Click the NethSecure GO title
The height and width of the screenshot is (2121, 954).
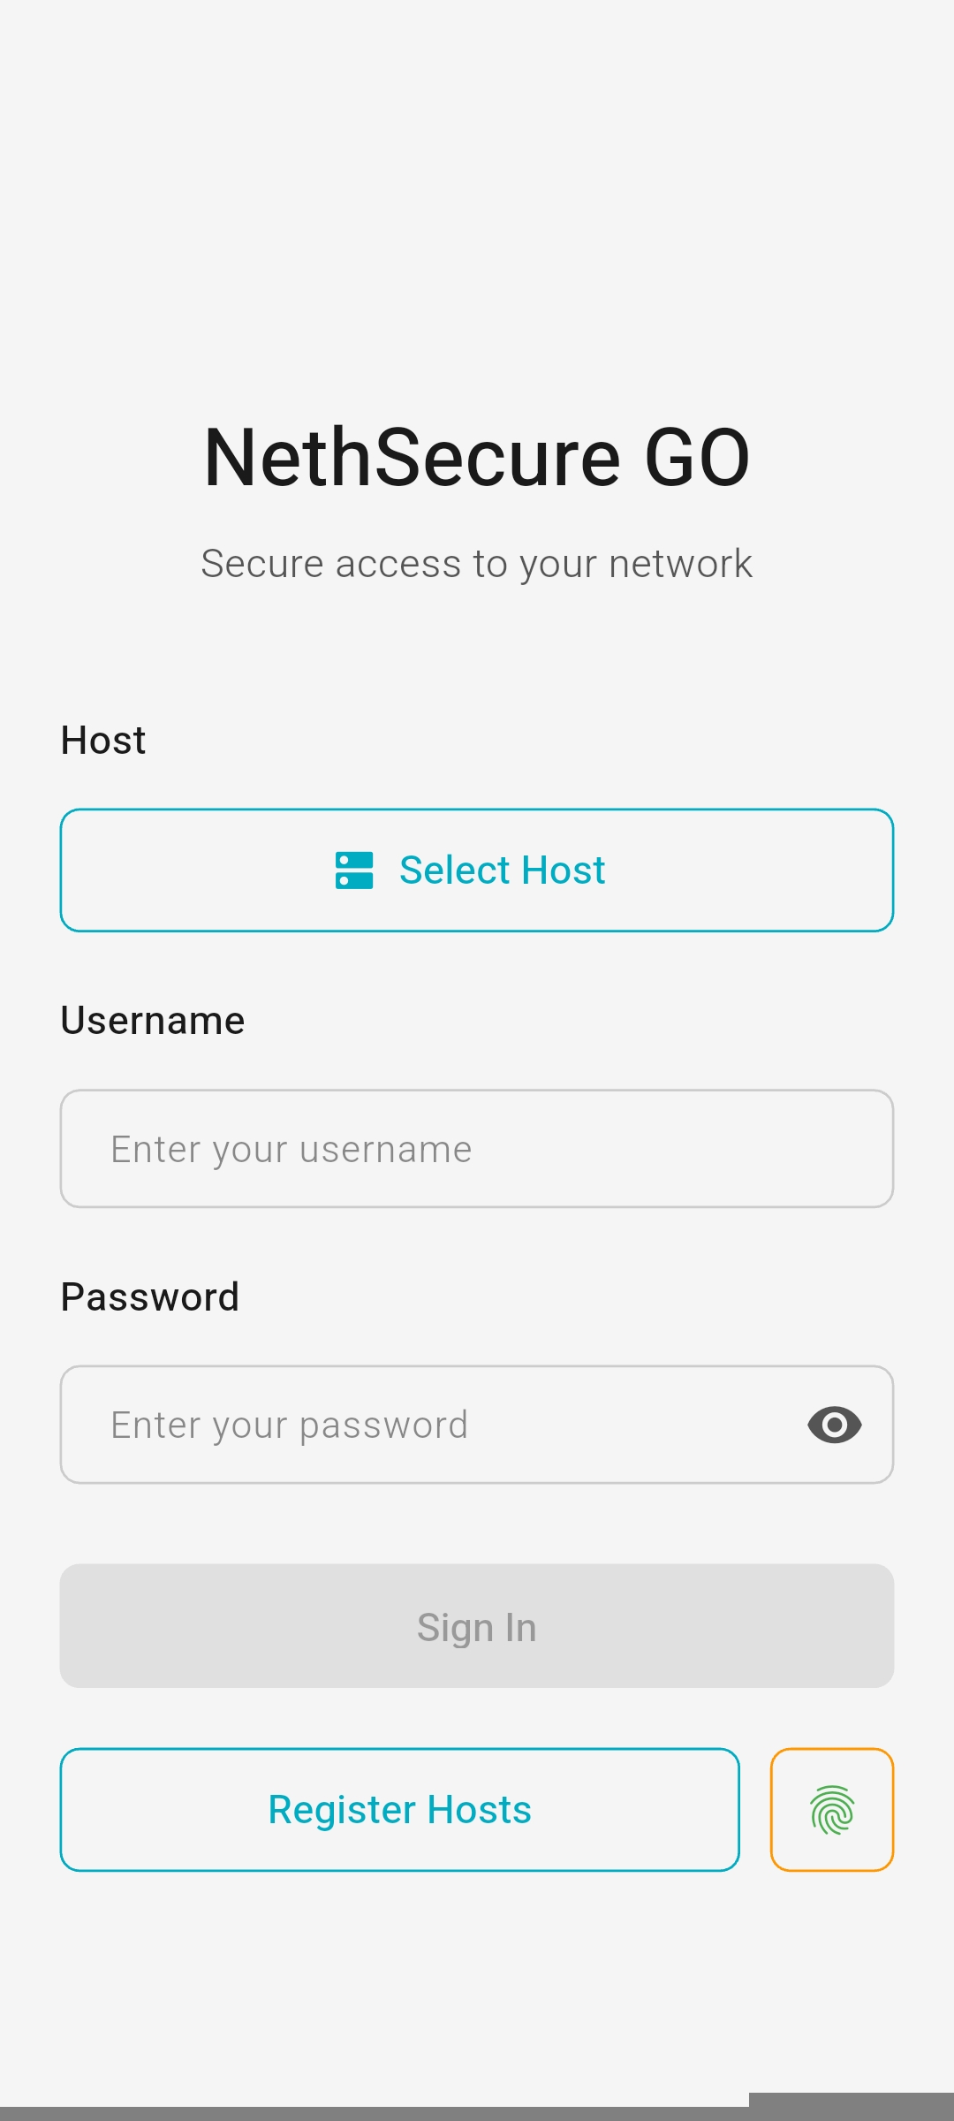click(477, 457)
